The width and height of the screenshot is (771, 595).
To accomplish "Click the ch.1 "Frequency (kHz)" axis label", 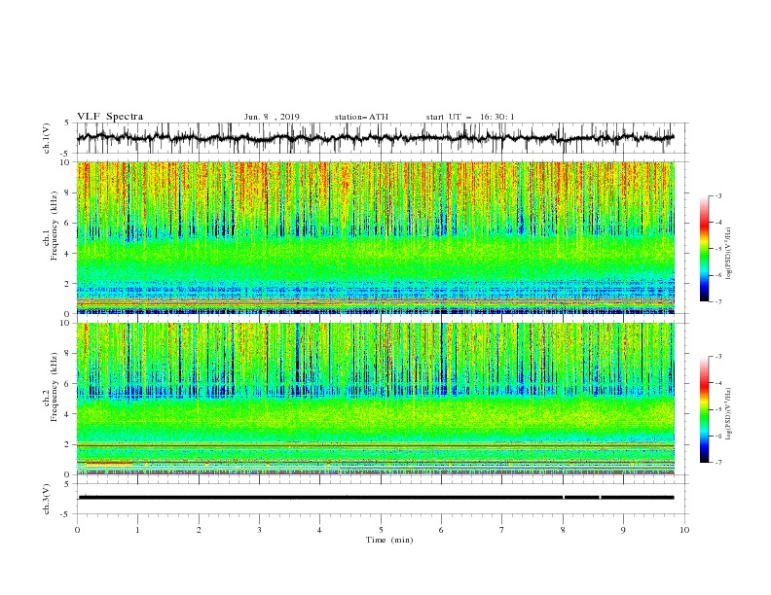I will point(55,227).
